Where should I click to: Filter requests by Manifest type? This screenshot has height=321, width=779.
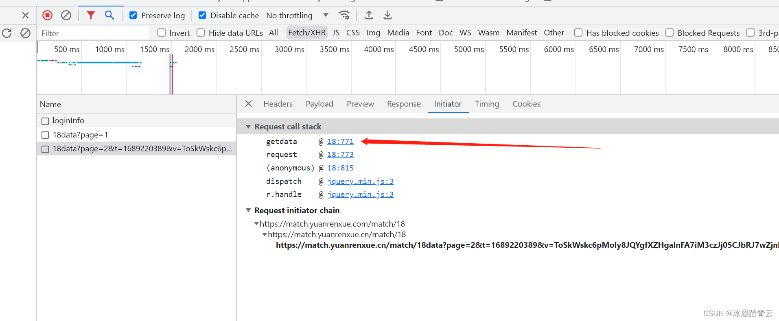click(x=521, y=33)
